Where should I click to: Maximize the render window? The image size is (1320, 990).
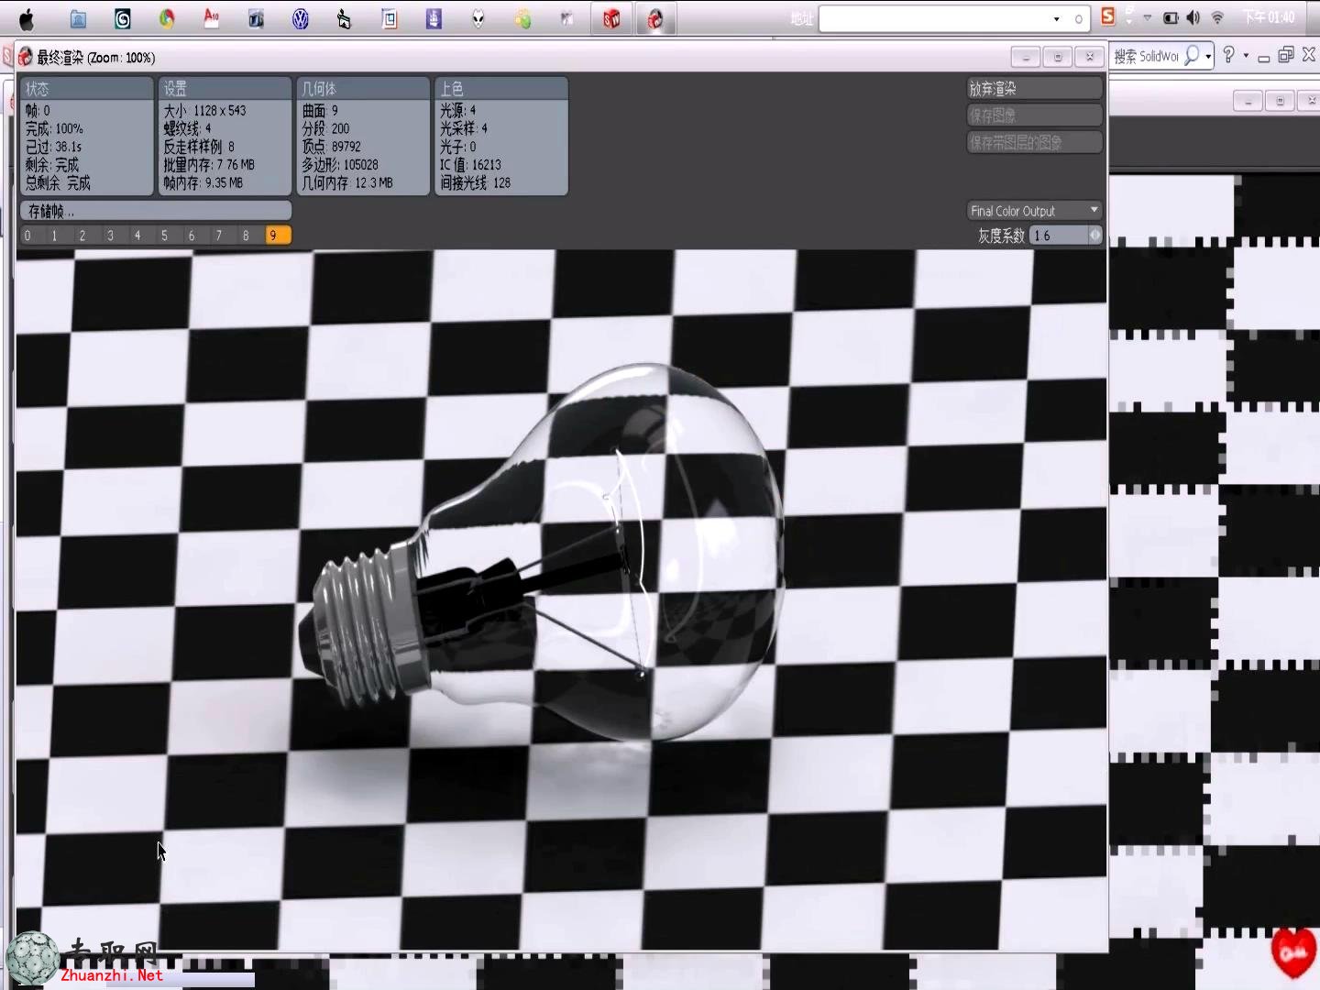point(1058,57)
